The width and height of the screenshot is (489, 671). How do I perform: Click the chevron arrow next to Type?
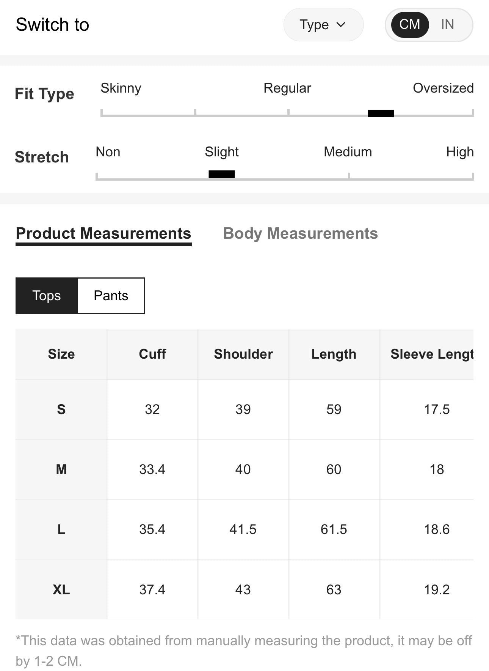pyautogui.click(x=341, y=25)
